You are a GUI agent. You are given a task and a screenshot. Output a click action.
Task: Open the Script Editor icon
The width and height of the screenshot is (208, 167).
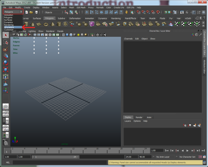coord(204,163)
